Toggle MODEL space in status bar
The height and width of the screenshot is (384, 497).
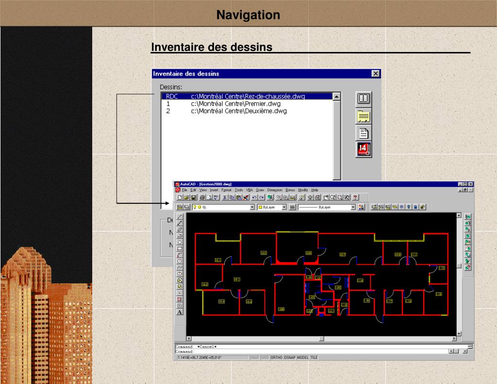[303, 357]
